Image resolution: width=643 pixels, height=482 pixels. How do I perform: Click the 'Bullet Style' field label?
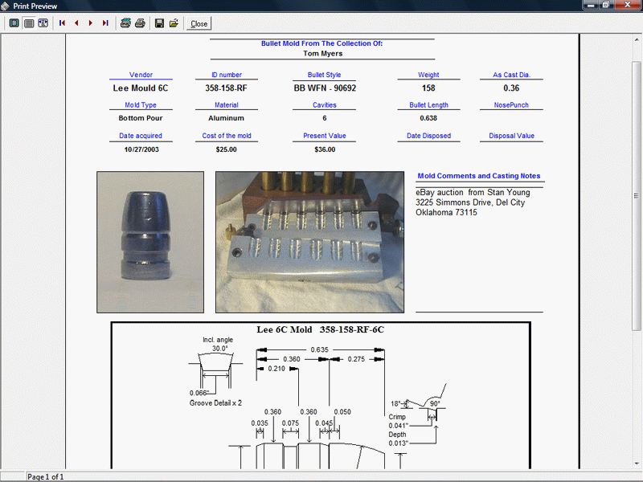pos(325,75)
